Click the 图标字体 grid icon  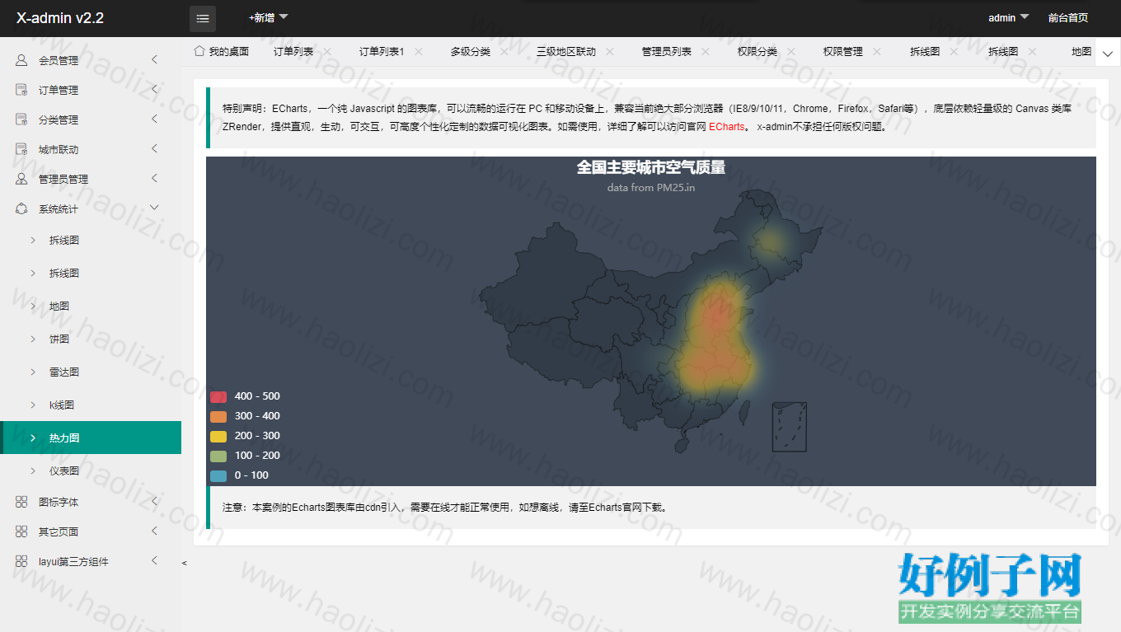21,502
